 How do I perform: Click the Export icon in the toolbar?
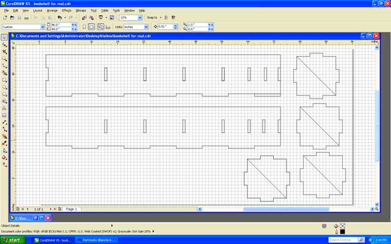tap(91, 18)
